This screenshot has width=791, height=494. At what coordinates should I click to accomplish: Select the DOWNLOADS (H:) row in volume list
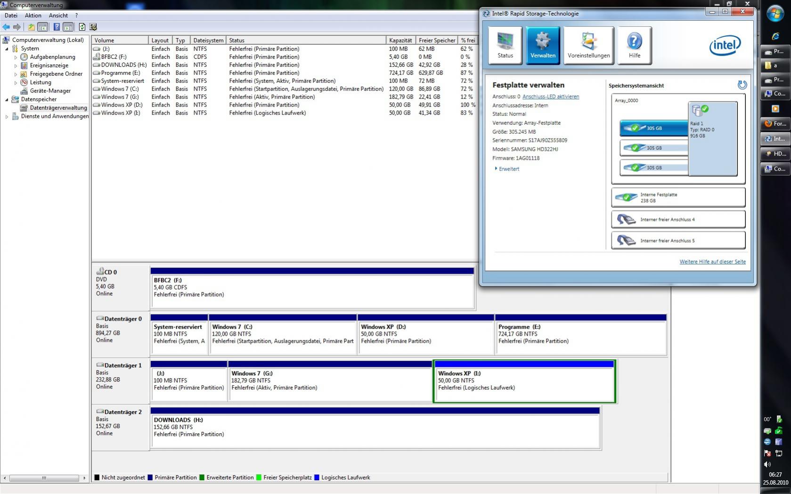pyautogui.click(x=285, y=65)
